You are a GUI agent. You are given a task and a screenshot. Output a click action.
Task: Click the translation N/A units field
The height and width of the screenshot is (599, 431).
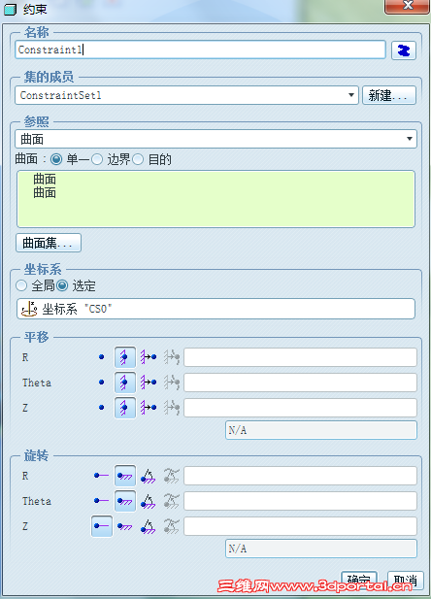321,430
